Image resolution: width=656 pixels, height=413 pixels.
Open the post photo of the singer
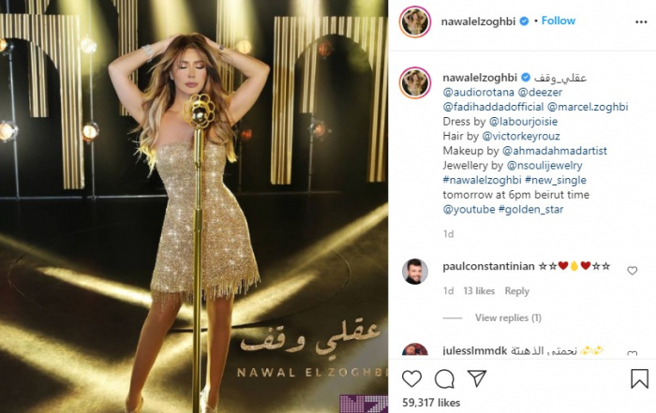click(x=194, y=206)
